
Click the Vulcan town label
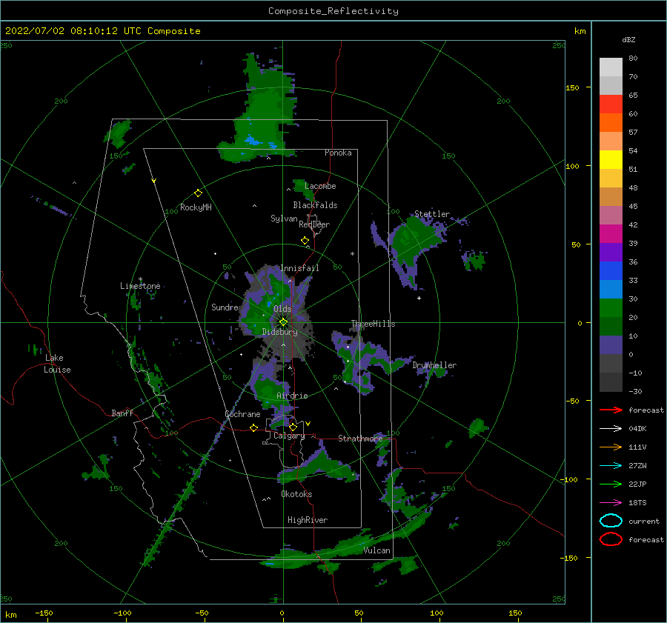(376, 550)
